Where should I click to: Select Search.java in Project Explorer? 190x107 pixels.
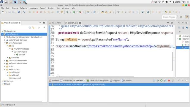tap(22, 52)
